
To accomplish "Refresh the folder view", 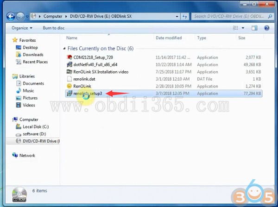I will coord(185,17).
